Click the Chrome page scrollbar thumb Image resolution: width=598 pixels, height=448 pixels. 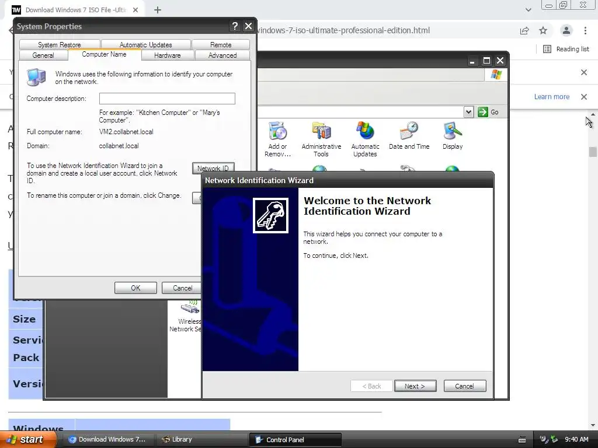click(593, 152)
